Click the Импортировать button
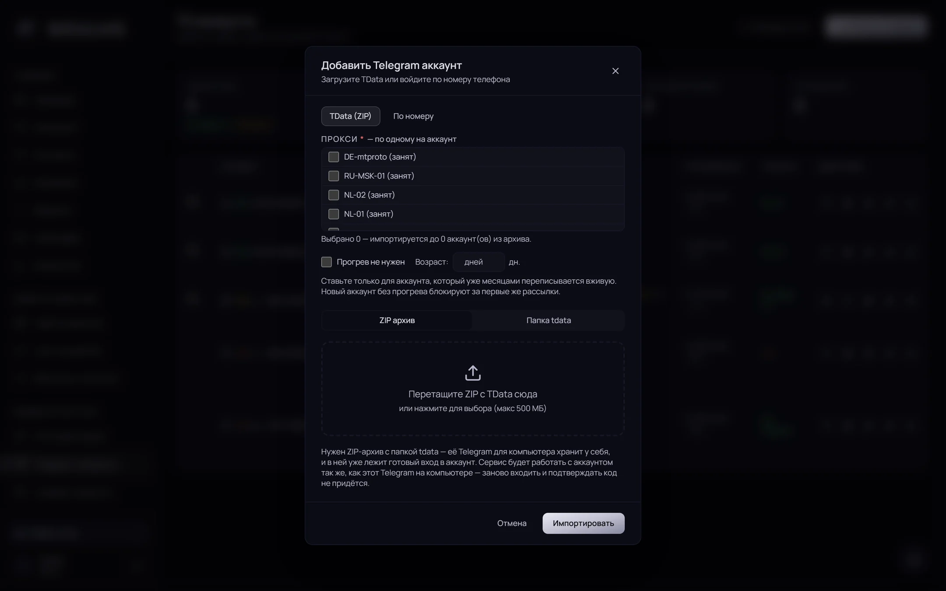Viewport: 946px width, 591px height. pyautogui.click(x=583, y=523)
